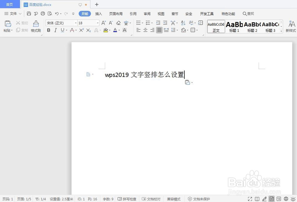Screen dimensions: 297x202
Task: Open Print Preview icon
Action: tap(50, 14)
